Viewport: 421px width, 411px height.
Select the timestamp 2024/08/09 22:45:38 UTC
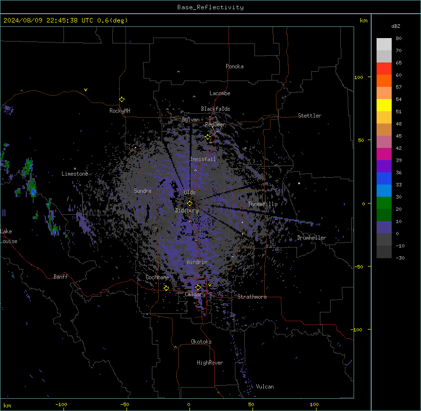[48, 21]
